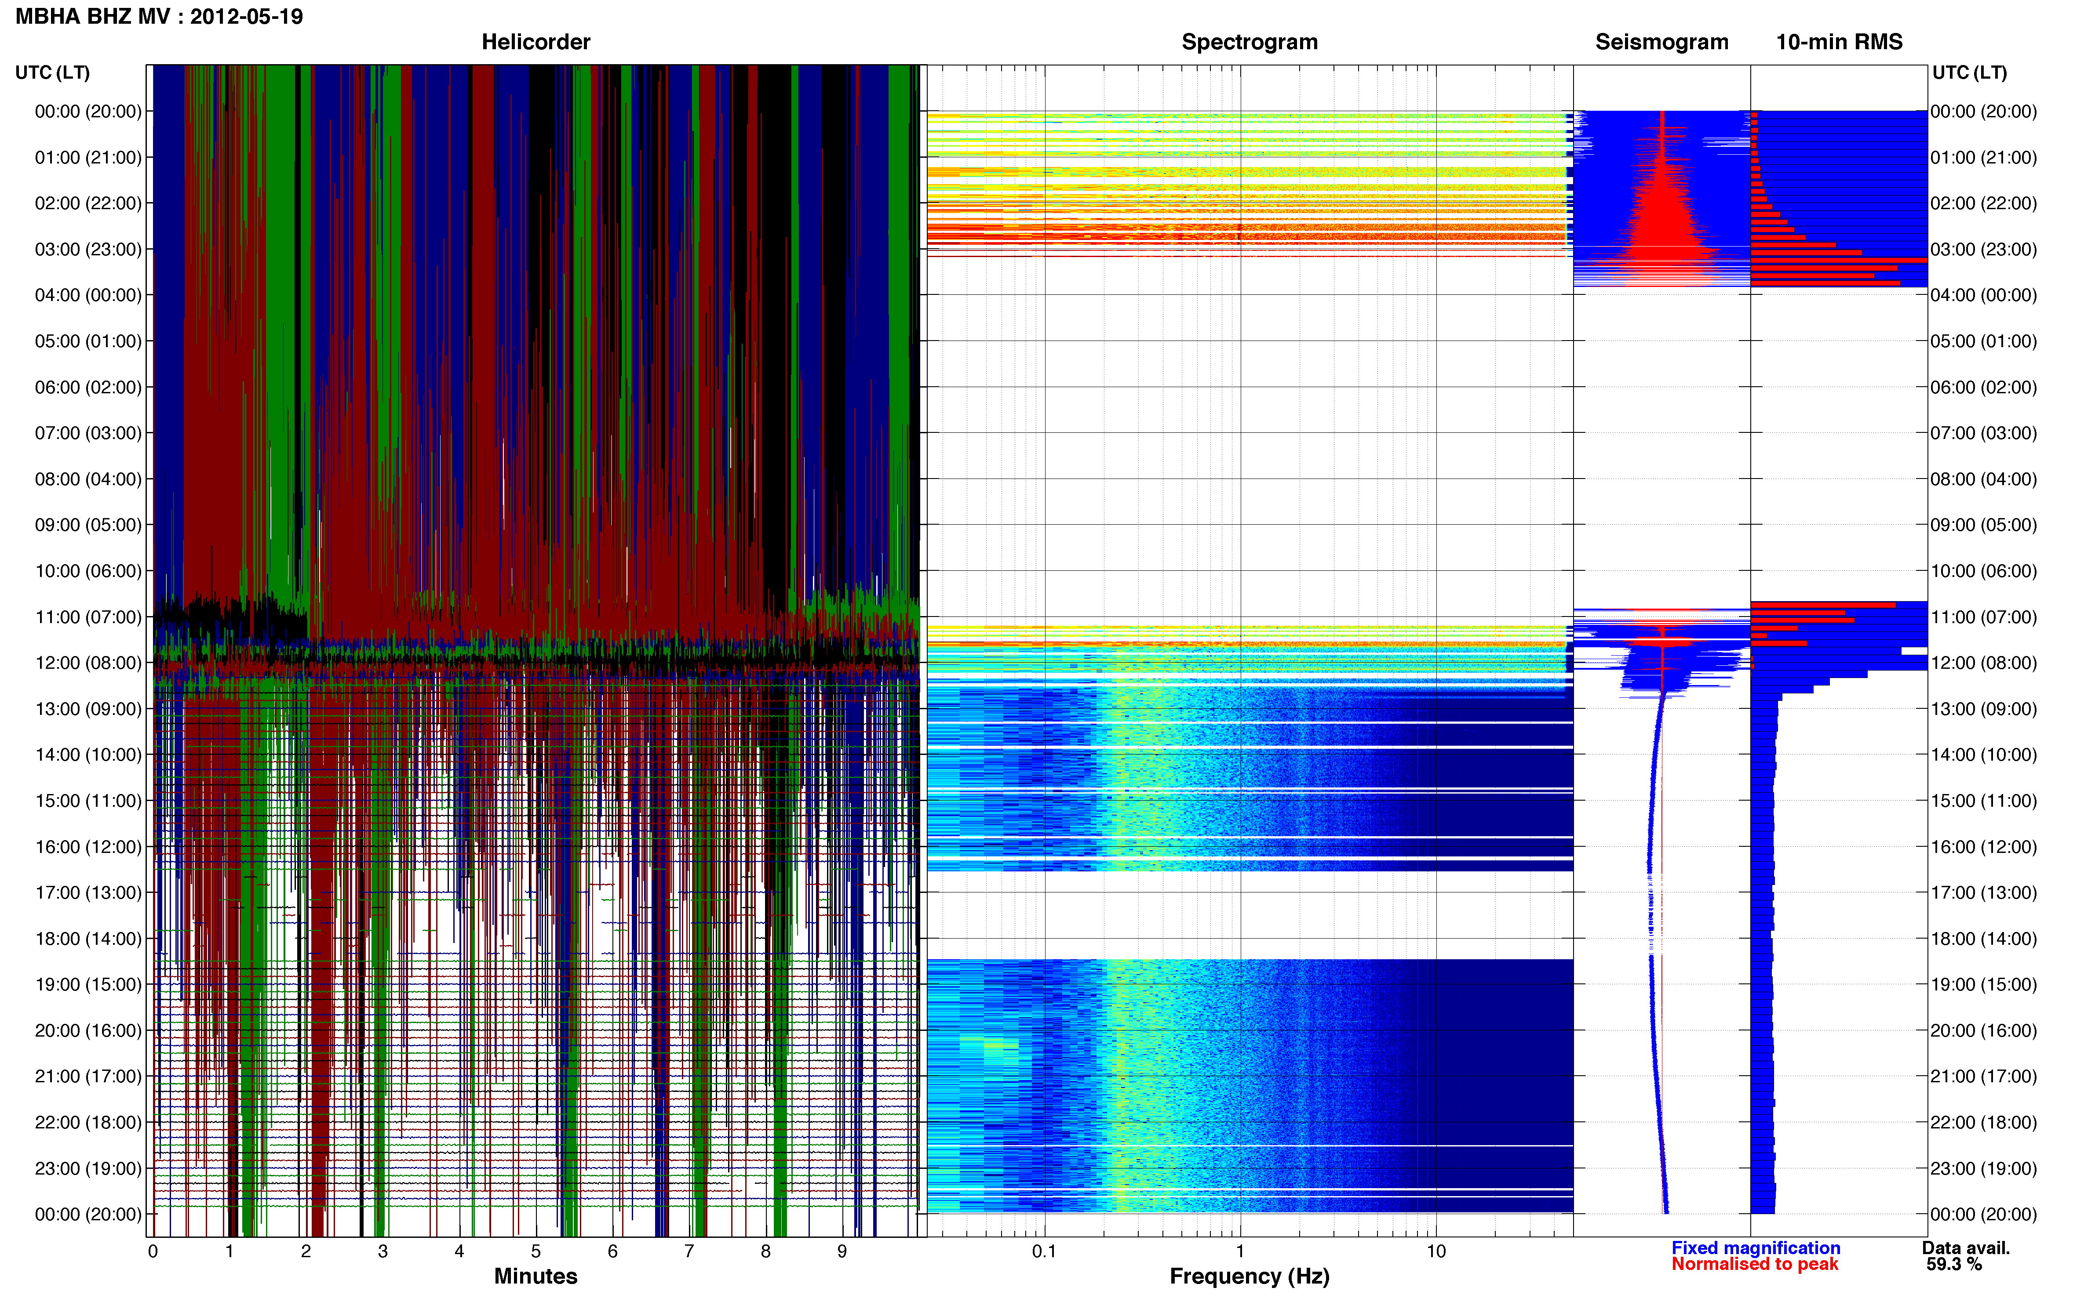Click the 'Spectrogram' panel heading

[x=1249, y=42]
